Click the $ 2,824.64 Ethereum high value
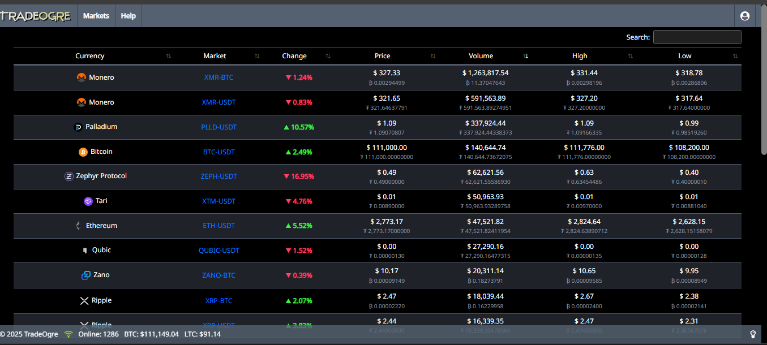Viewport: 767px width, 345px height. [x=584, y=222]
